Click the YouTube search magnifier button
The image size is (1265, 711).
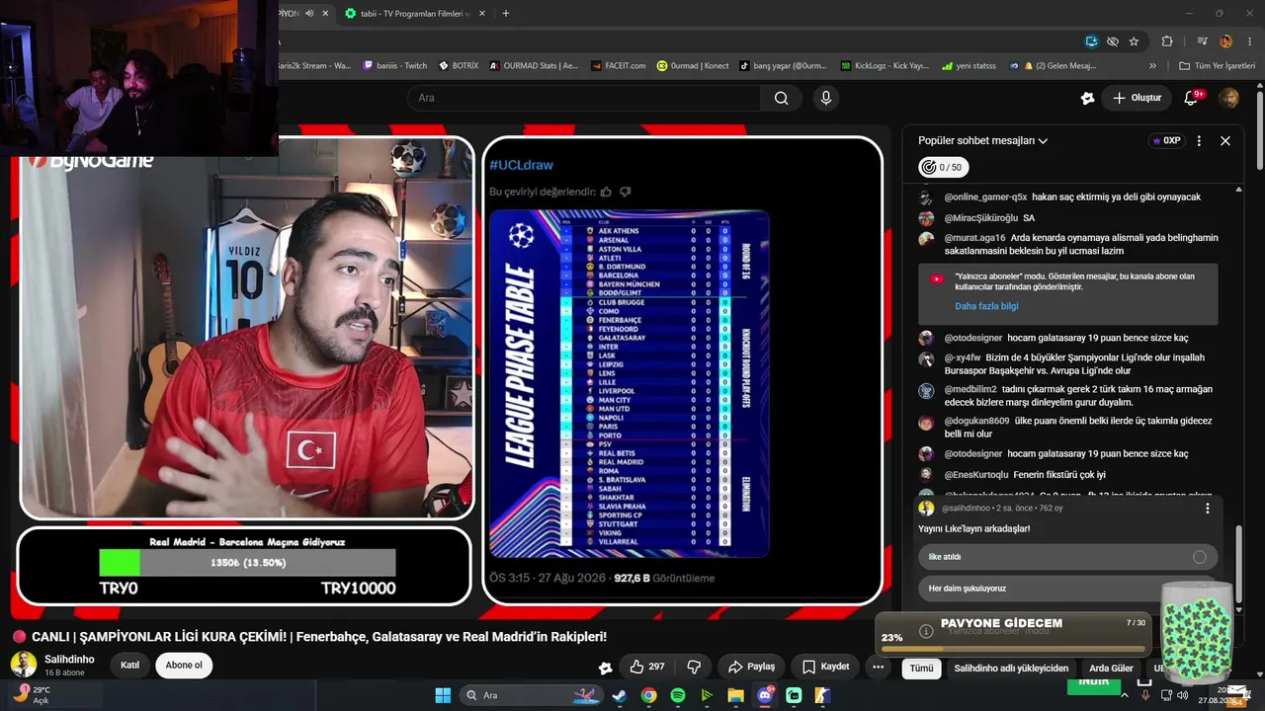tap(782, 98)
